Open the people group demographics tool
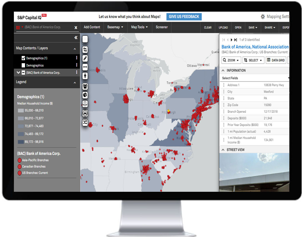The width and height of the screenshot is (304, 240). tap(85, 86)
